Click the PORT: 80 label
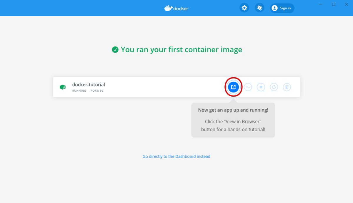Image resolution: width=353 pixels, height=203 pixels. (97, 91)
